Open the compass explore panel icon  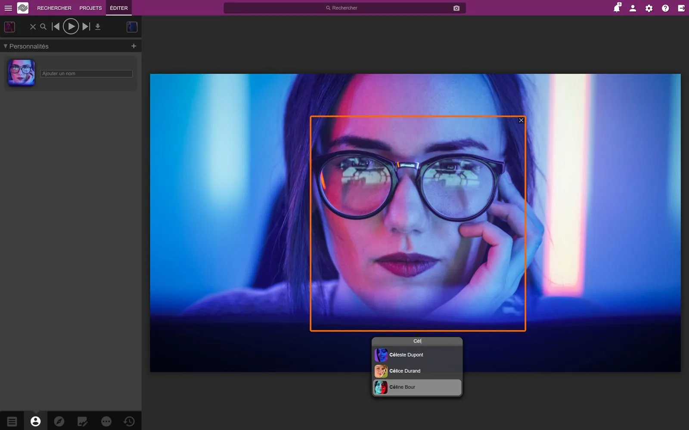tap(59, 421)
